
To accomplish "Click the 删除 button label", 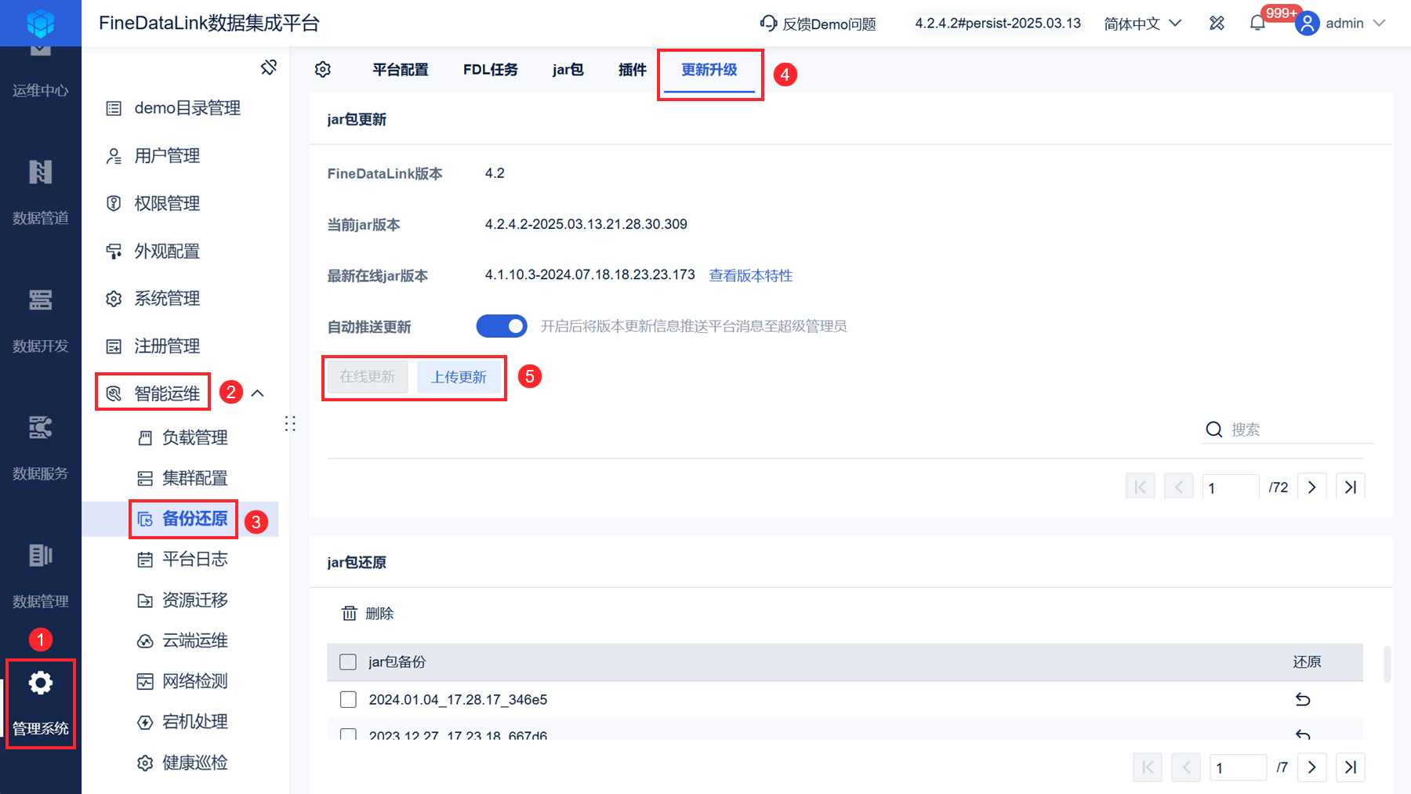I will point(379,613).
